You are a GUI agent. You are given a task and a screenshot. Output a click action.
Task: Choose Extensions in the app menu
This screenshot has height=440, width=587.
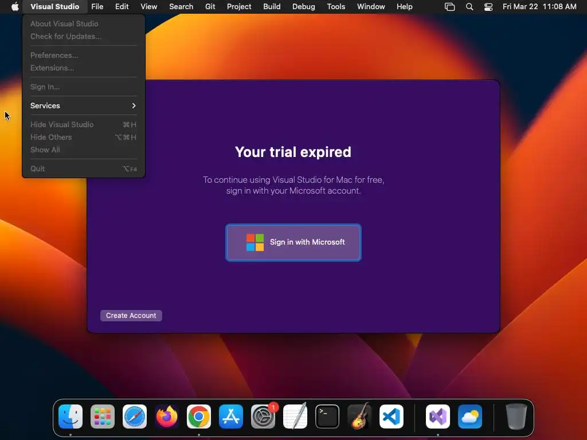tap(83, 68)
